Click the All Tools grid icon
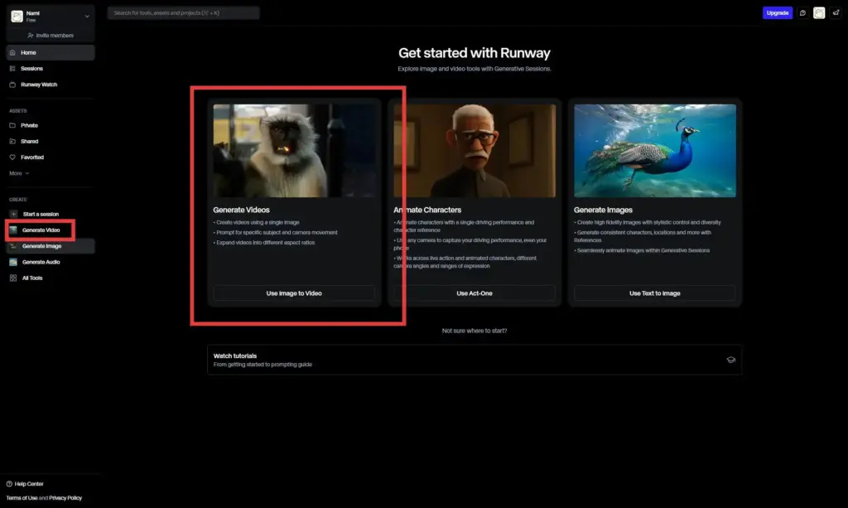Screen dimensions: 848x508 click(13, 278)
